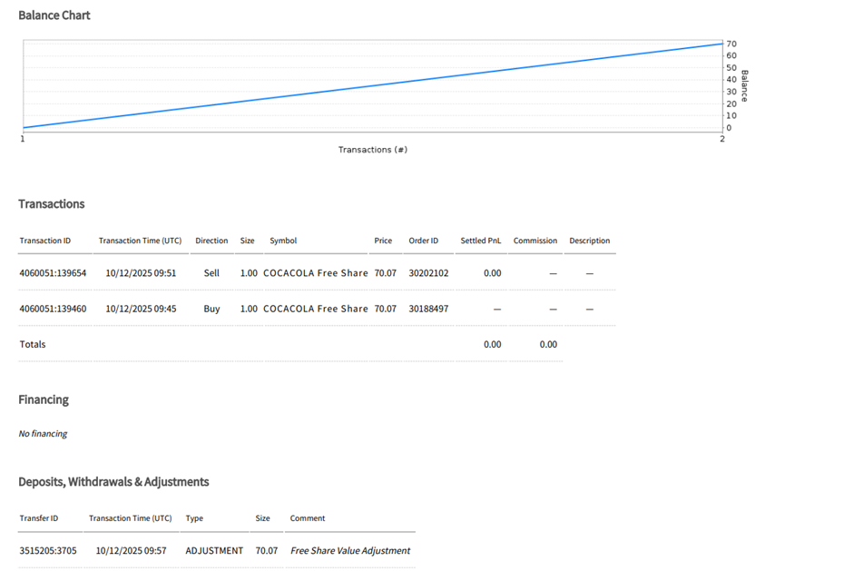853x571 pixels.
Task: Click the Symbol column header
Action: pyautogui.click(x=283, y=241)
